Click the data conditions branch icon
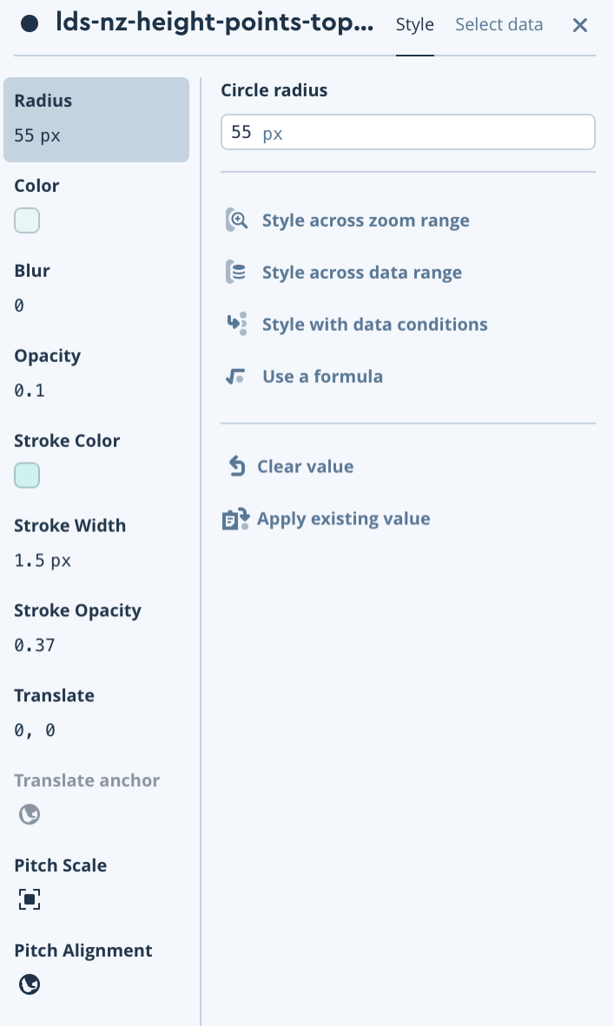This screenshot has width=614, height=1026. pyautogui.click(x=236, y=324)
